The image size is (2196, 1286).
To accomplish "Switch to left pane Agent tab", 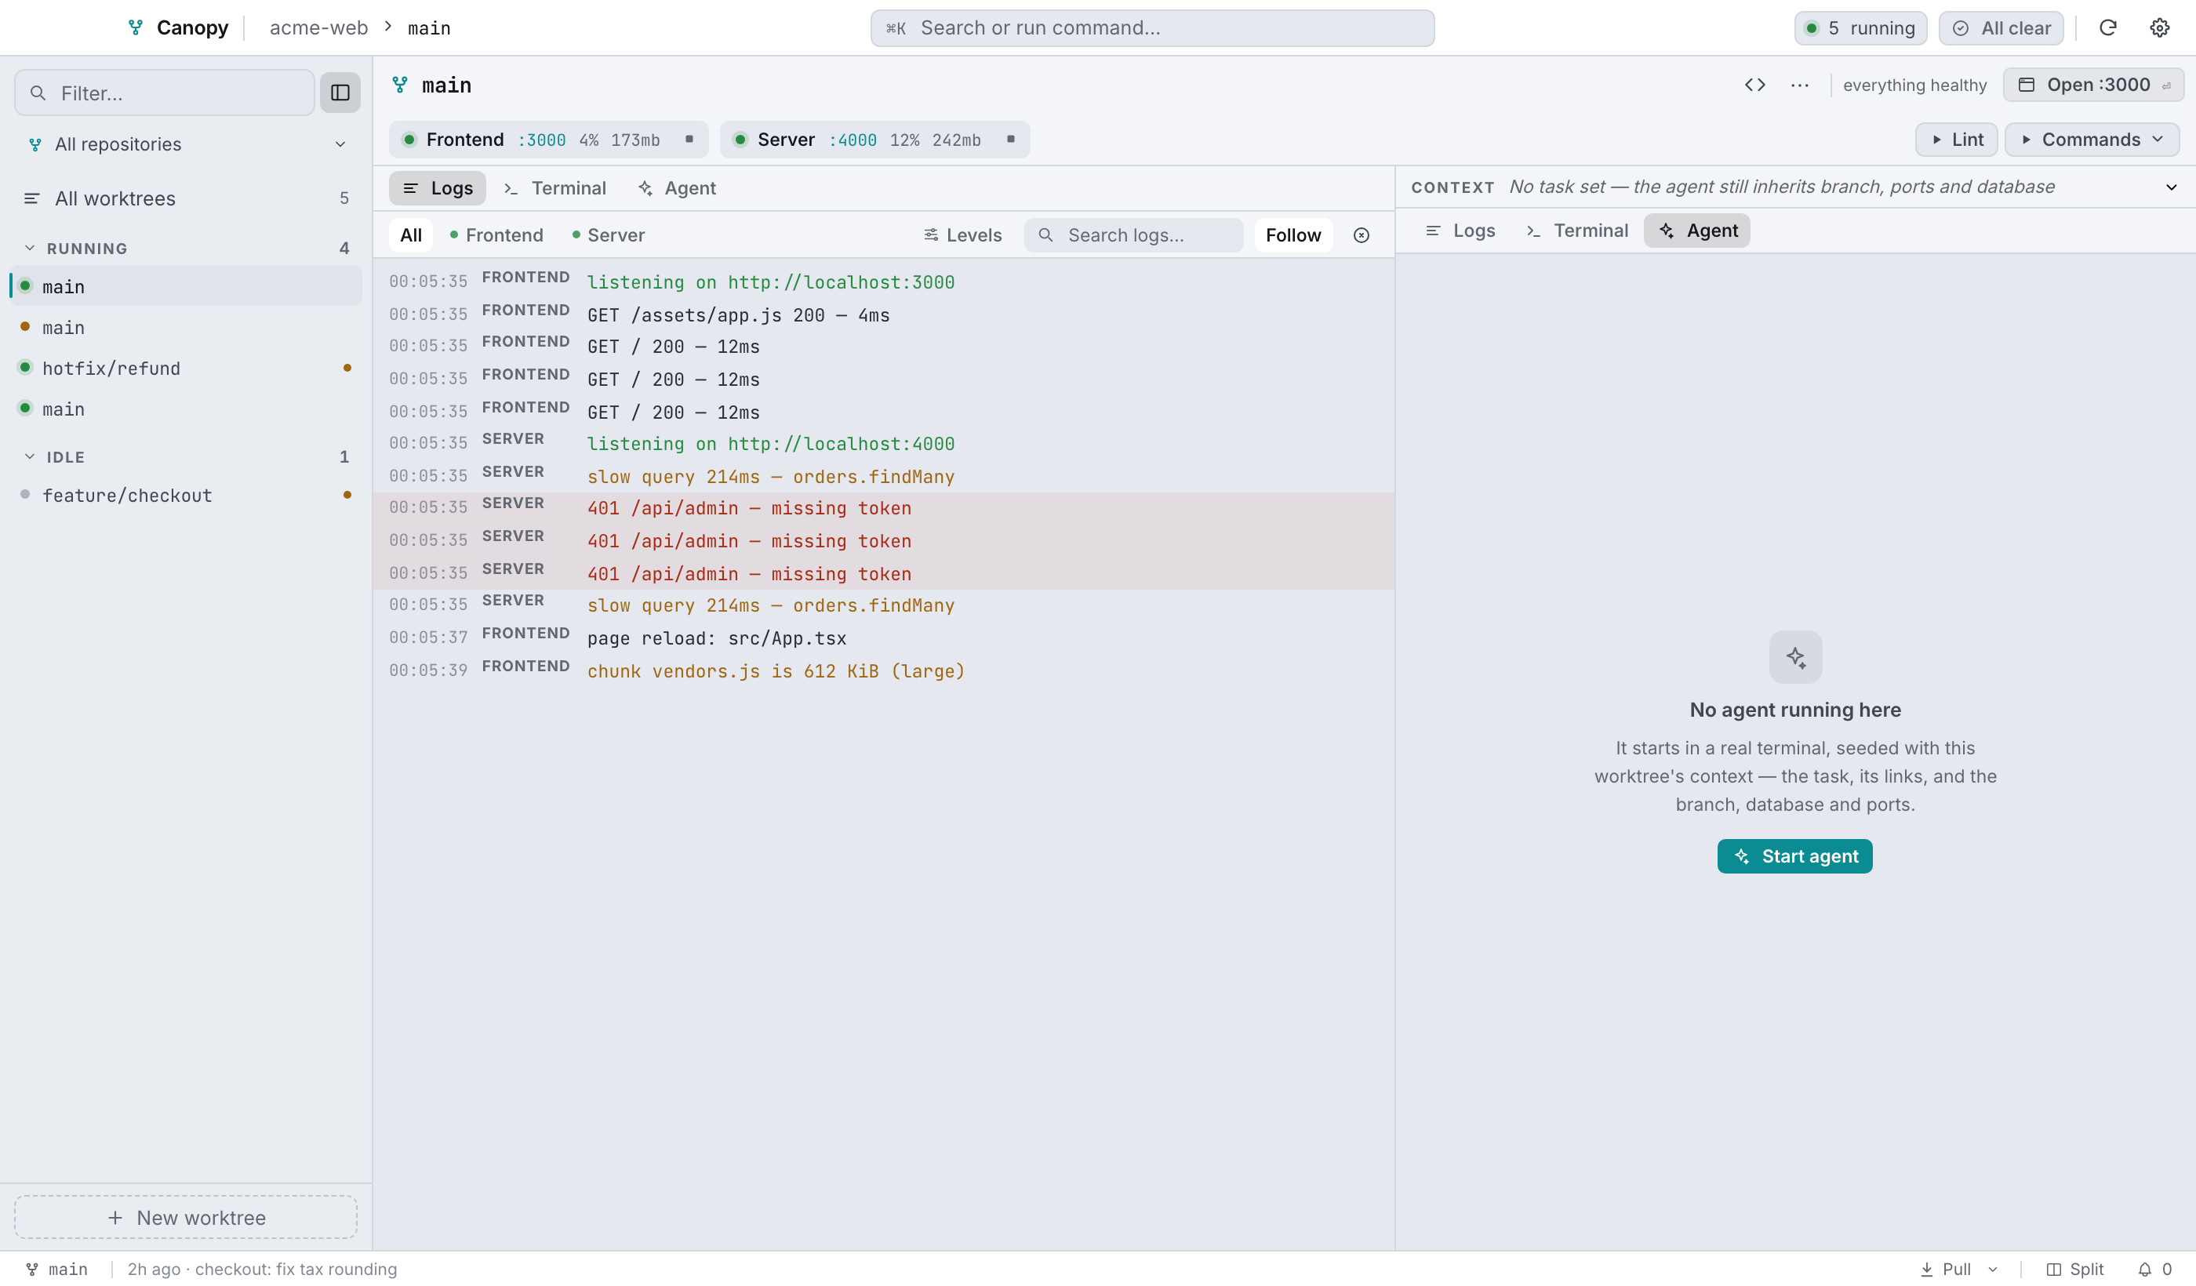I will (677, 188).
